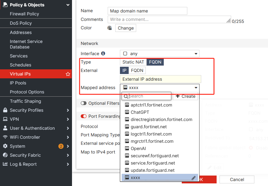
Task: Click the WiFi Controller wifi icon
Action: point(5,137)
